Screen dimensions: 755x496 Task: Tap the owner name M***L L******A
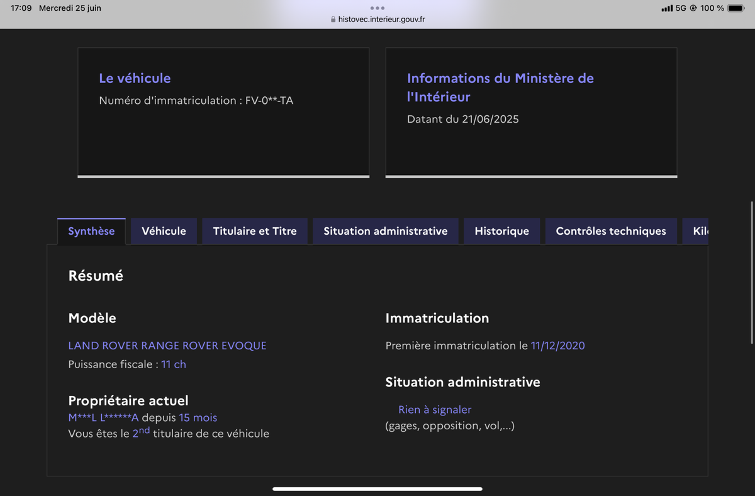coord(103,417)
